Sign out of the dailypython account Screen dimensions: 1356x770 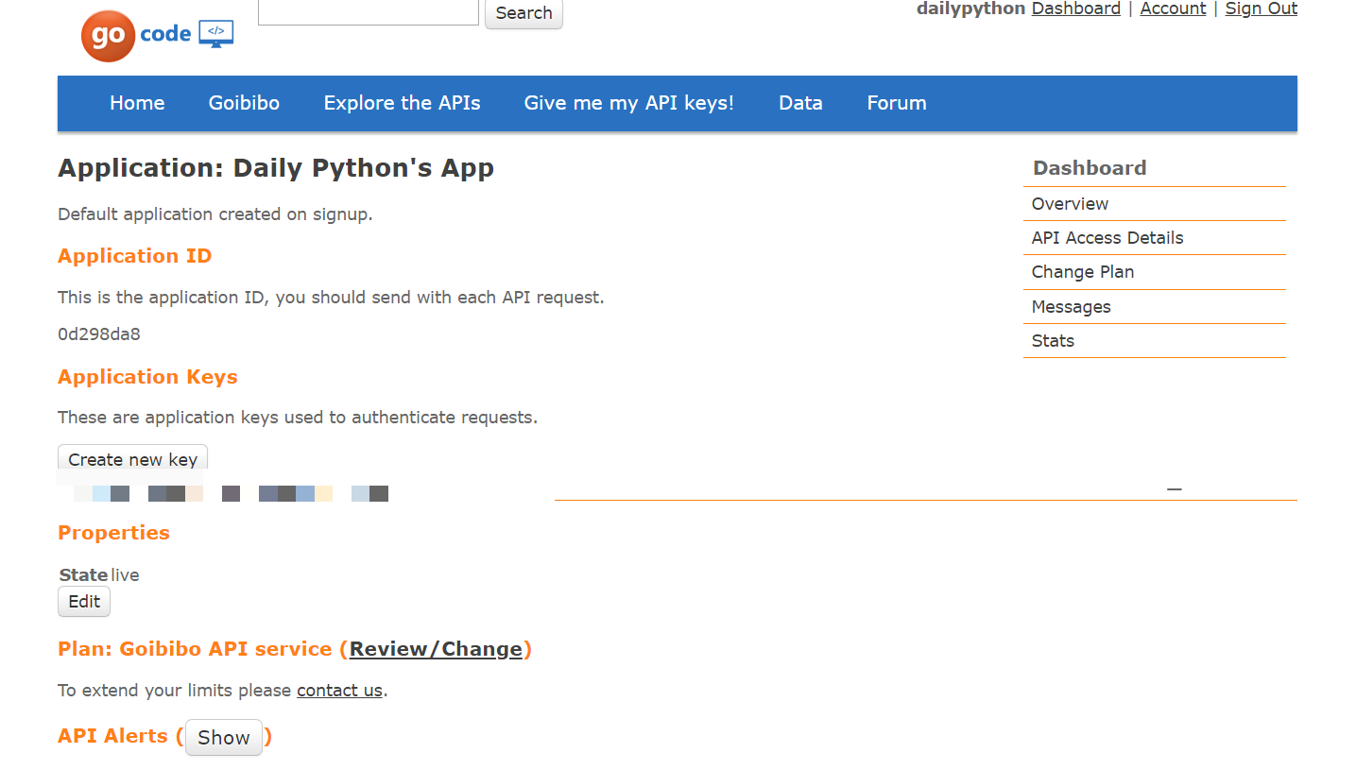pyautogui.click(x=1261, y=9)
